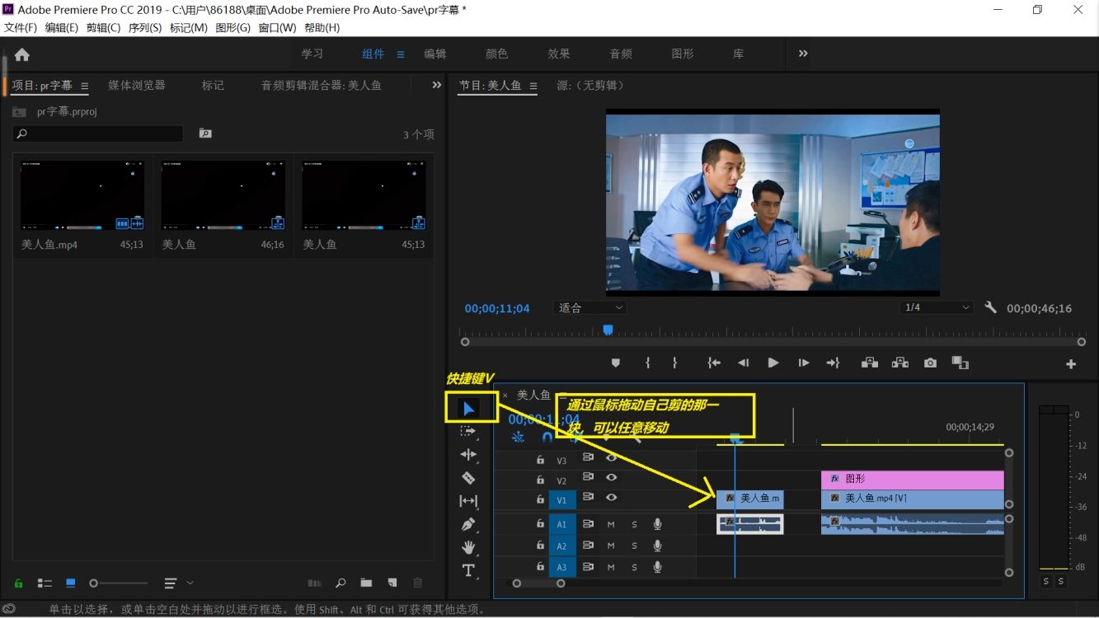The height and width of the screenshot is (618, 1099).
Task: Play the program monitor video
Action: click(x=773, y=363)
